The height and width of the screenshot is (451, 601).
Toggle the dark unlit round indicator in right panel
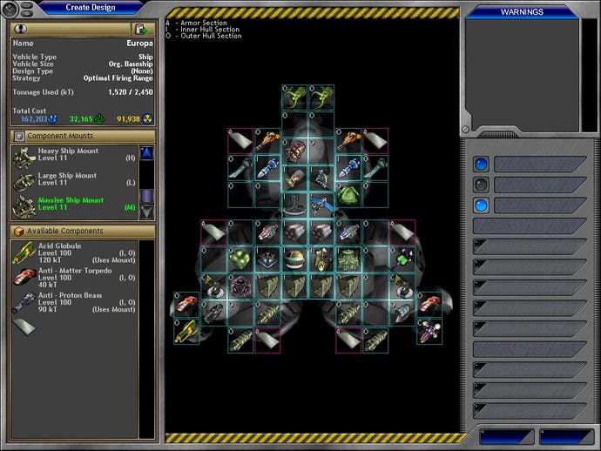click(x=480, y=185)
